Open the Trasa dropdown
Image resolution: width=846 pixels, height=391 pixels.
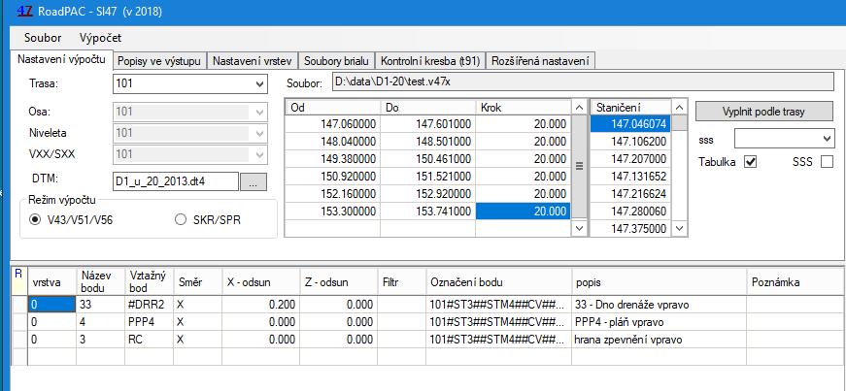click(259, 84)
